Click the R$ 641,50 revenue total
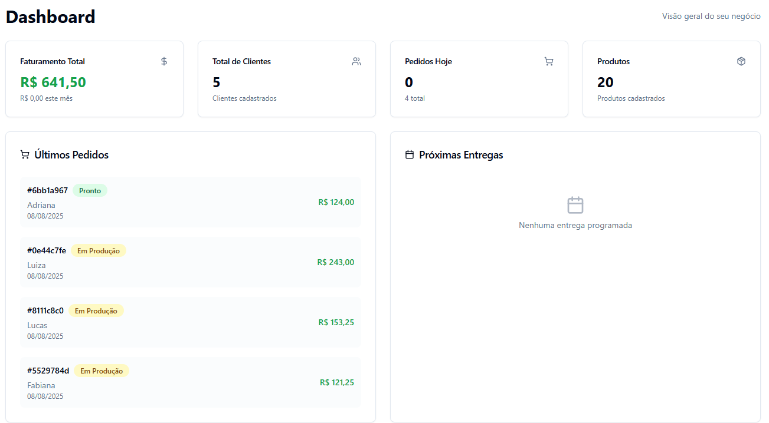The height and width of the screenshot is (423, 769). coord(53,82)
